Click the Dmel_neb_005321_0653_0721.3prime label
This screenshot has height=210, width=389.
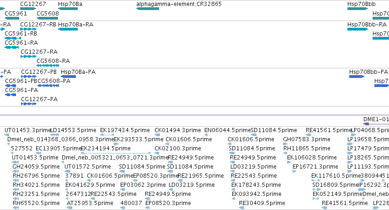coord(115,158)
